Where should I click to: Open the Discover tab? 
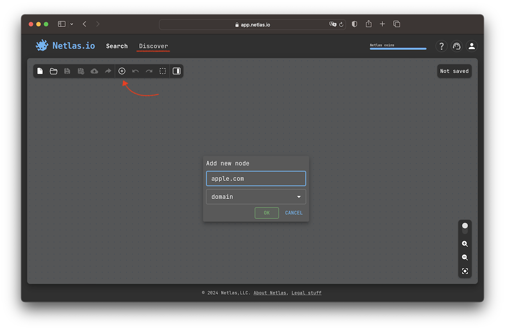coord(153,46)
